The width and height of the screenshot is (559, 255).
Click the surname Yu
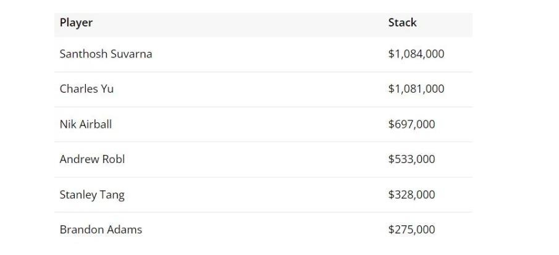(x=107, y=89)
